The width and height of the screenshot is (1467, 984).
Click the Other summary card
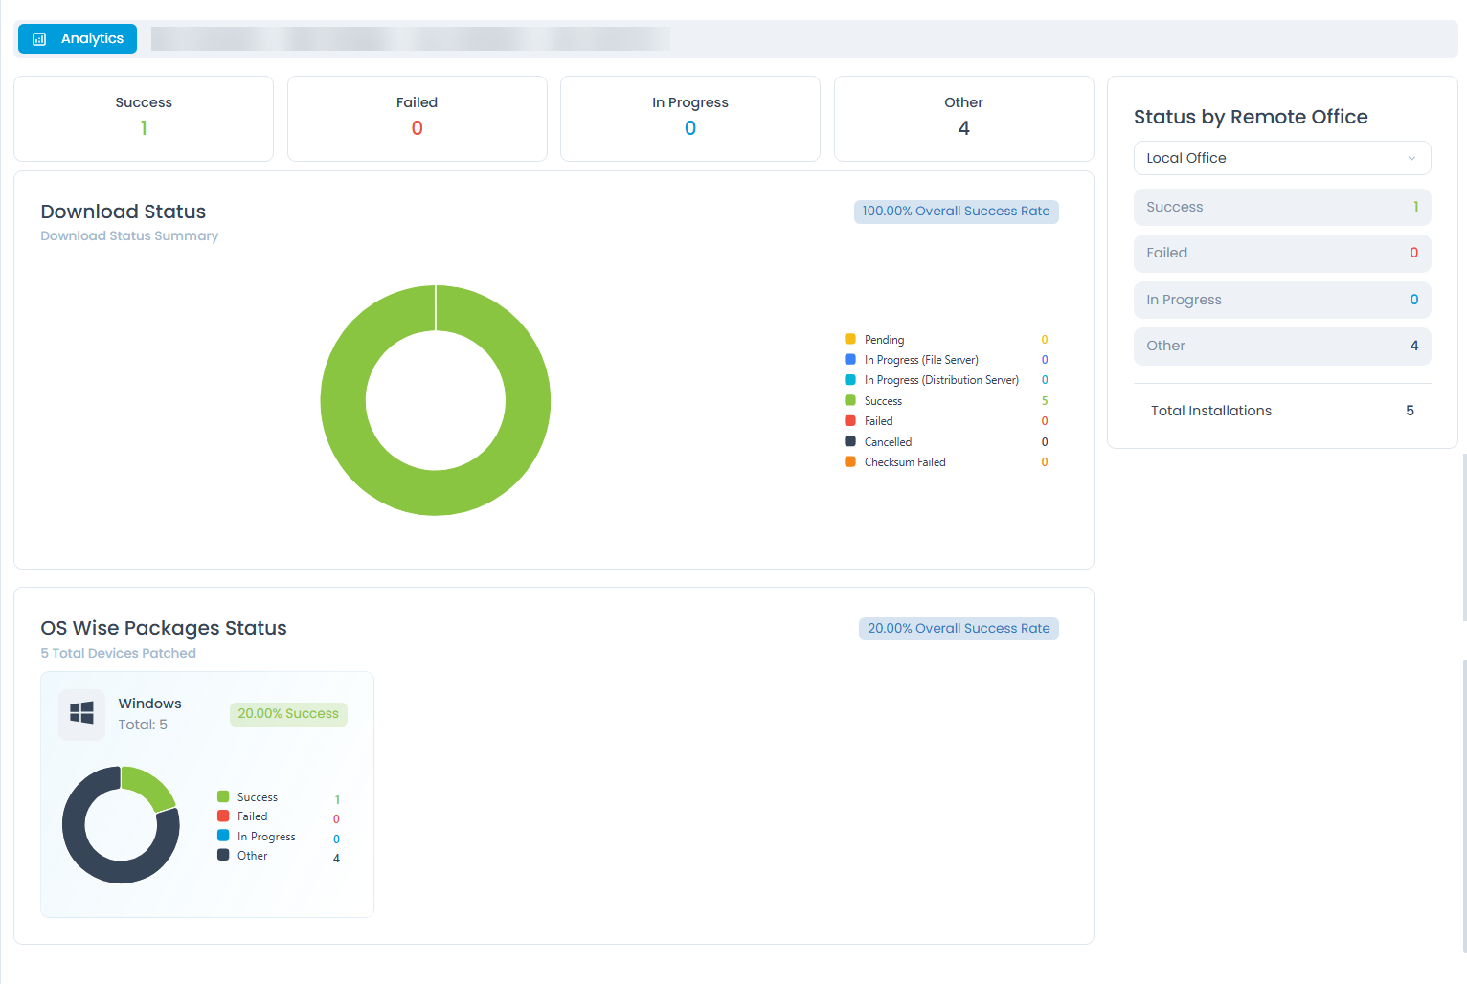tap(963, 119)
